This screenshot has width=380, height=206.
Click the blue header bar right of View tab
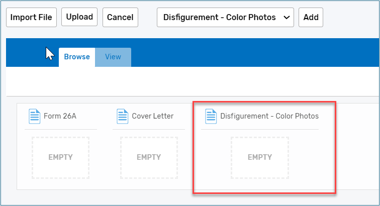click(251, 53)
